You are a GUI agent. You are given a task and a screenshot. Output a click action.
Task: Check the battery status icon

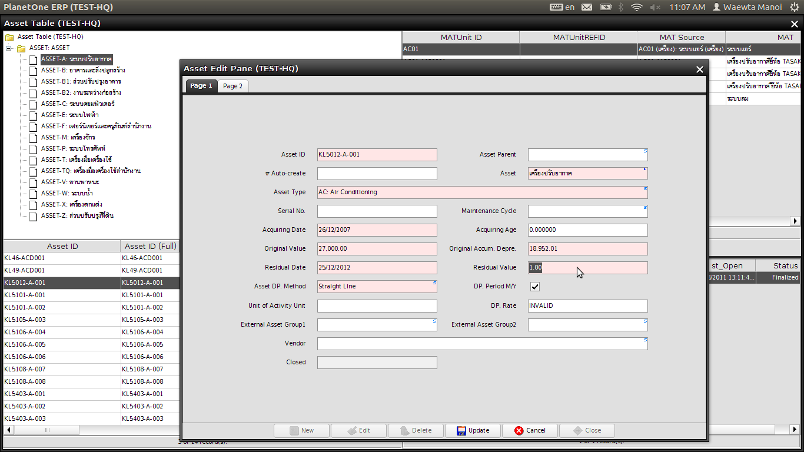click(606, 7)
